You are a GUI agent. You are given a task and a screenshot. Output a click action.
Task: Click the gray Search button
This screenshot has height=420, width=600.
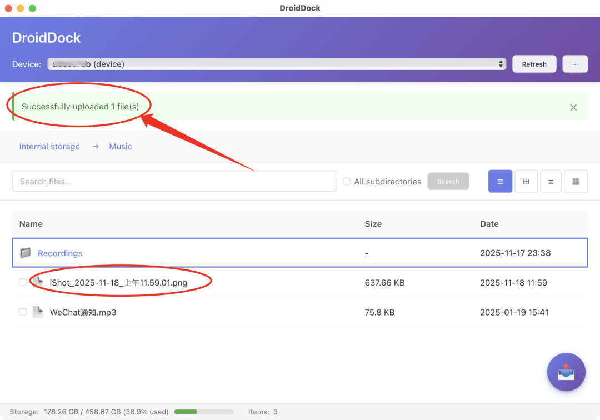(448, 181)
